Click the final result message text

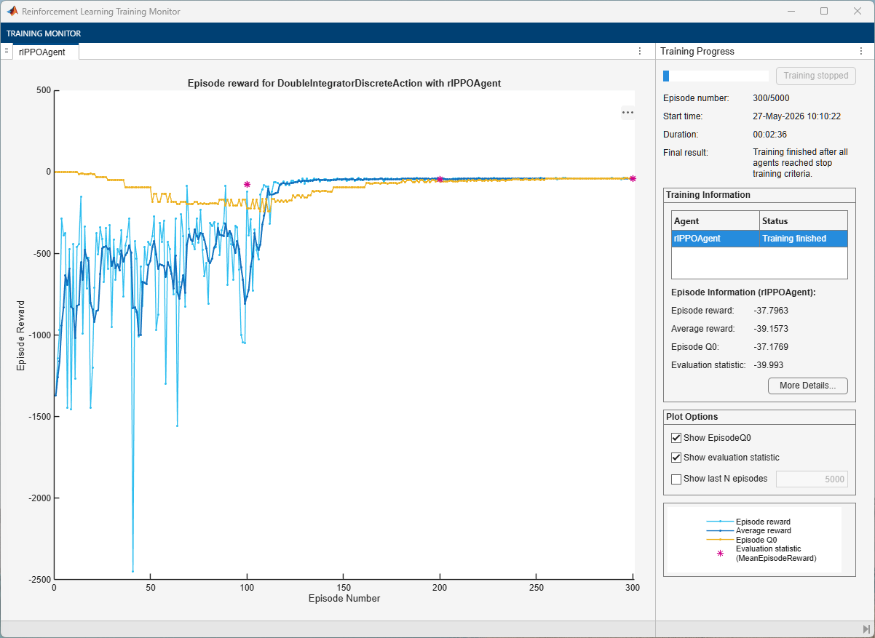(x=800, y=163)
